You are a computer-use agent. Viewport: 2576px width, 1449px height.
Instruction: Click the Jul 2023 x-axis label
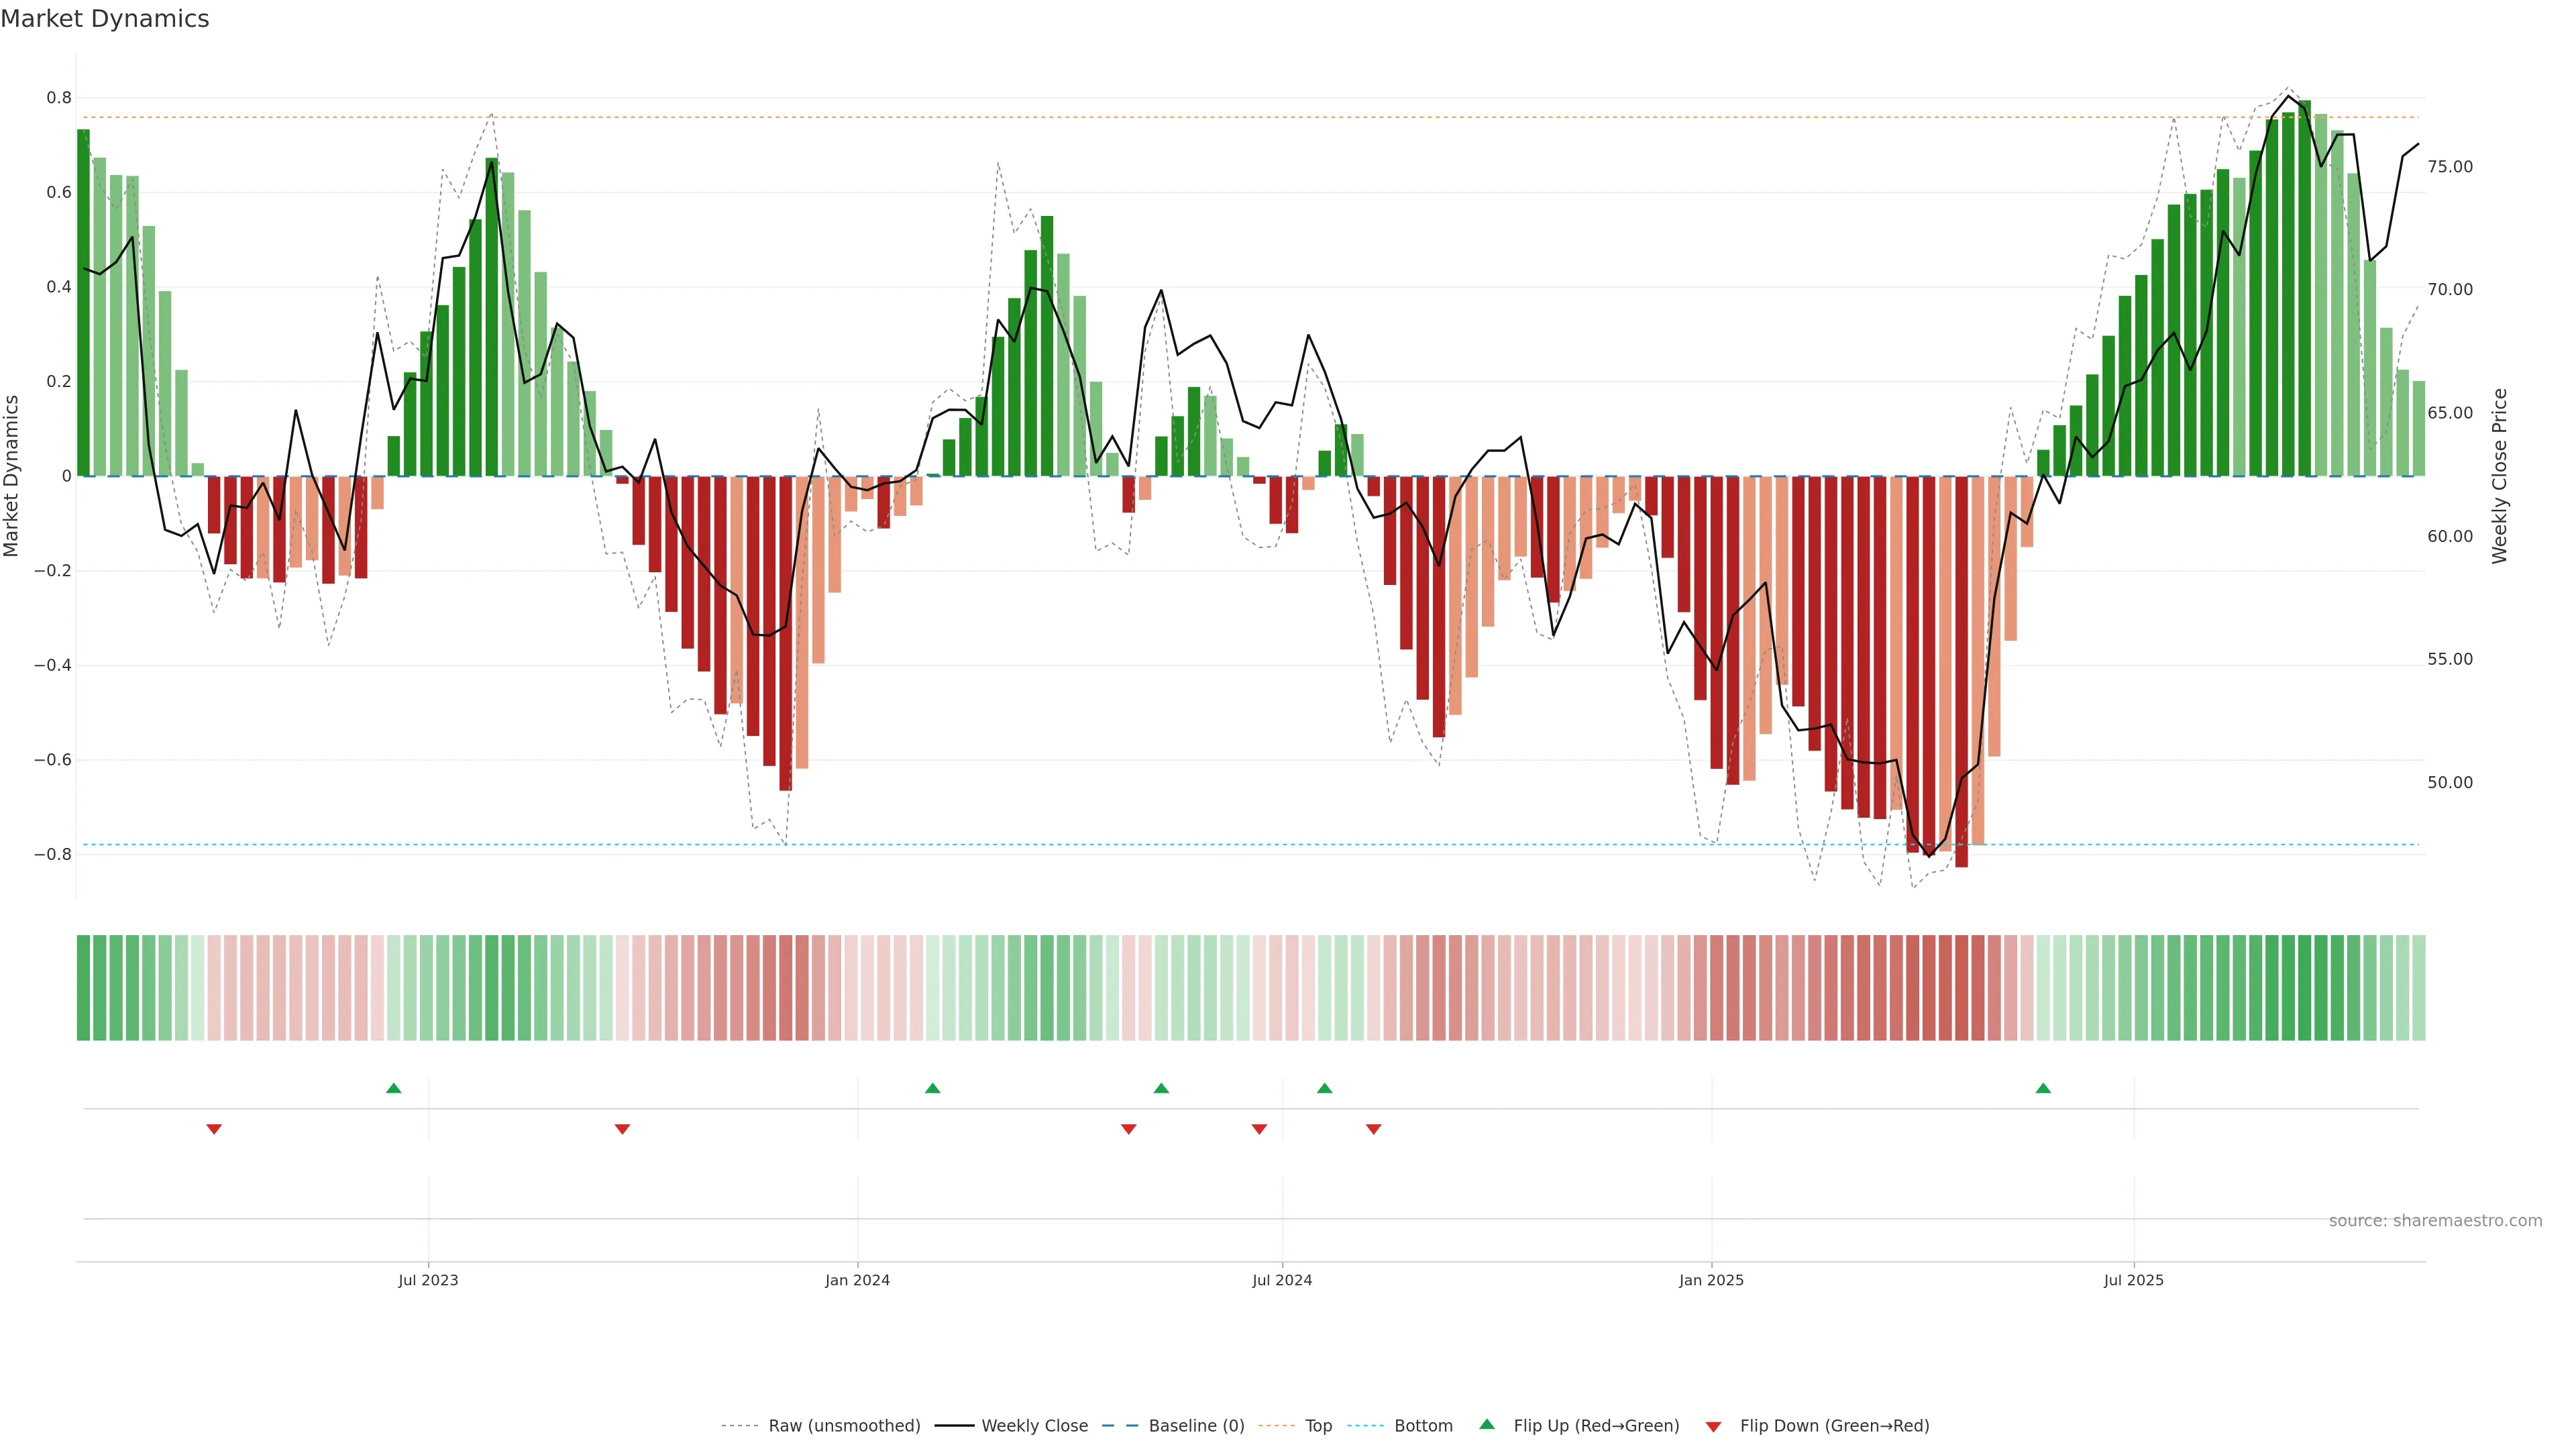coord(428,1280)
